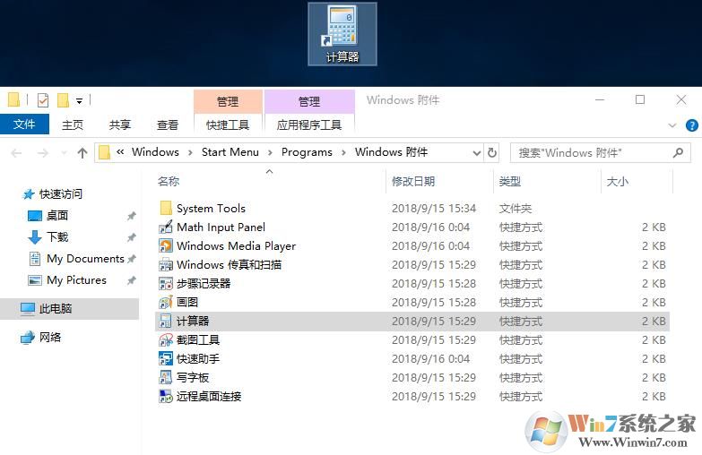Select the 步骤记录器 steps recorder icon
The width and height of the screenshot is (702, 455).
[x=166, y=284]
